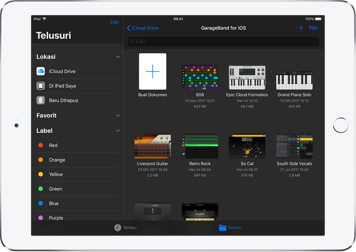Select the Green label dot
Screen dimensions: 356x252
40,189
